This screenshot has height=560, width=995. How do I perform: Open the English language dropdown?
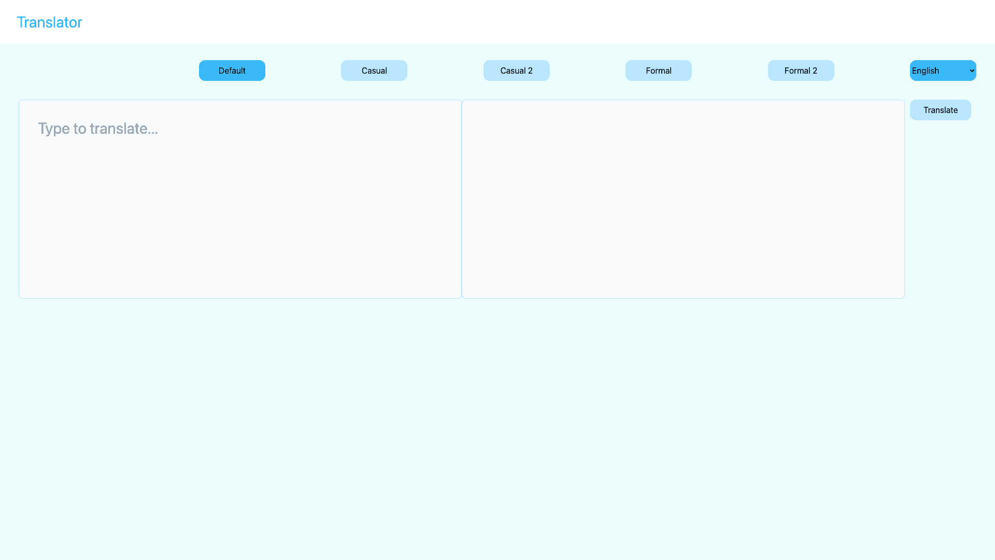click(x=943, y=71)
